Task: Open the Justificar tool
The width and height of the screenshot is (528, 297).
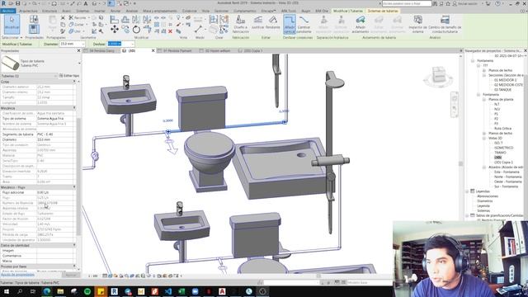Action: (x=258, y=22)
